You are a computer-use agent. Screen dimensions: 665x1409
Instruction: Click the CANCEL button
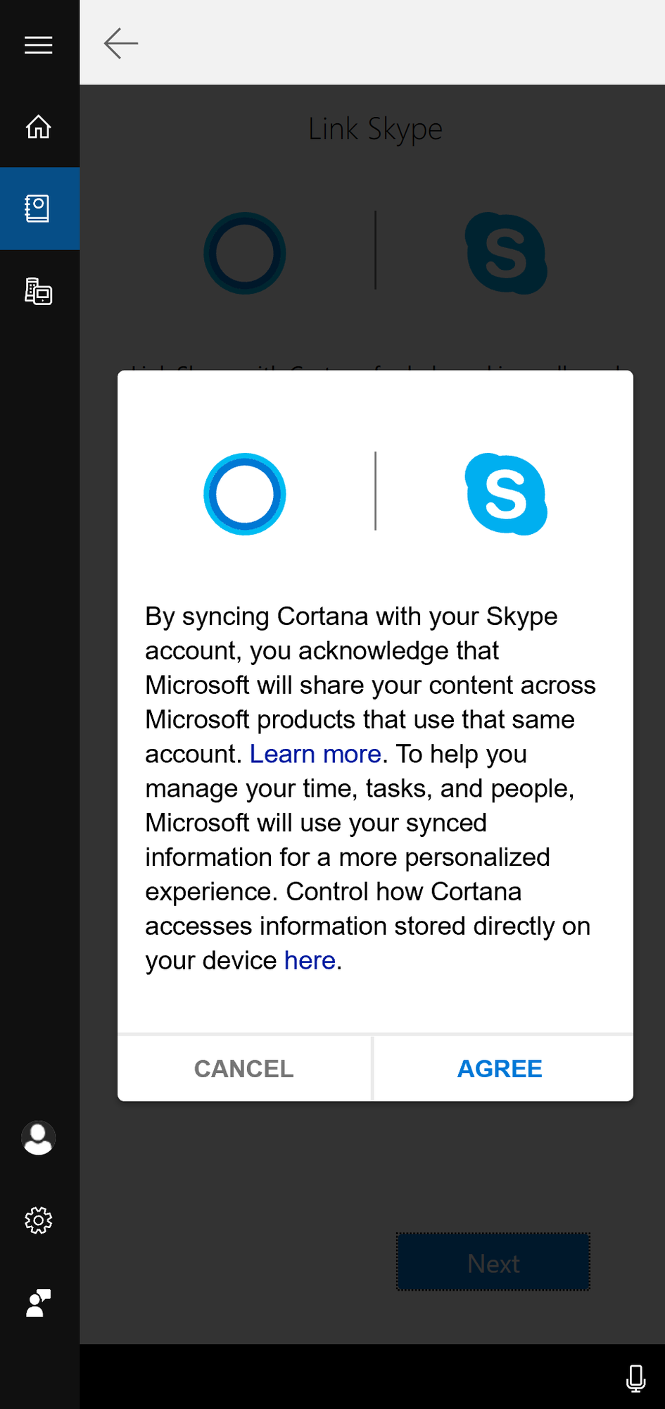click(x=244, y=1069)
